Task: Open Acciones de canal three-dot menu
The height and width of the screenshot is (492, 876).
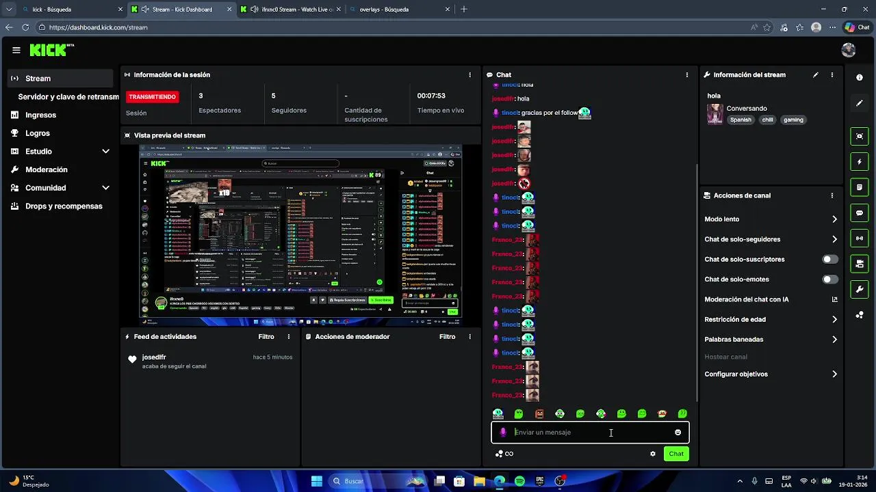Action: pos(832,195)
